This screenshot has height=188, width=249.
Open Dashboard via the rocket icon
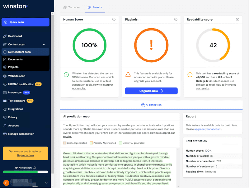pos(5,36)
